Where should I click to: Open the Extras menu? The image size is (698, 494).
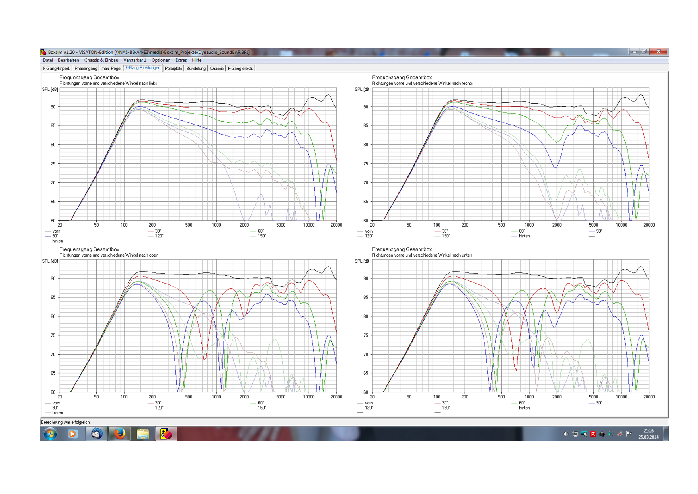[x=181, y=60]
